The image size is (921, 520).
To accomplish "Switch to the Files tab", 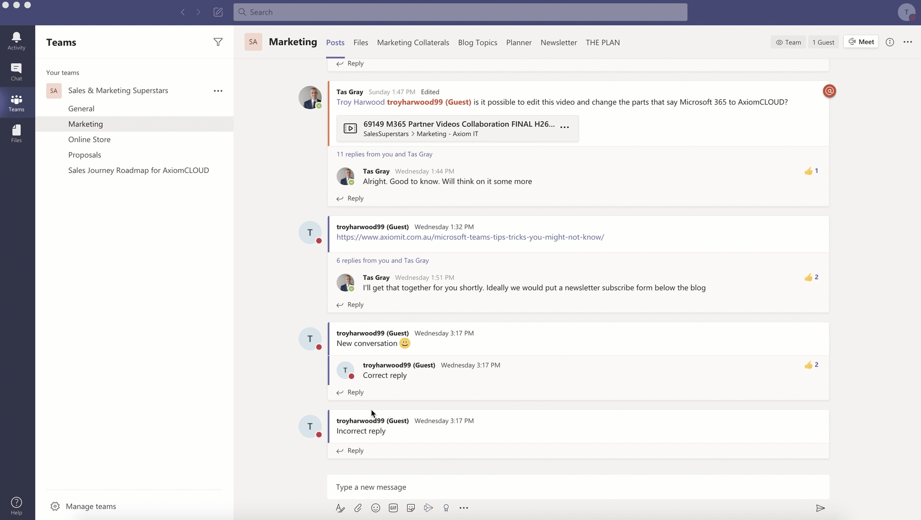I will (361, 42).
